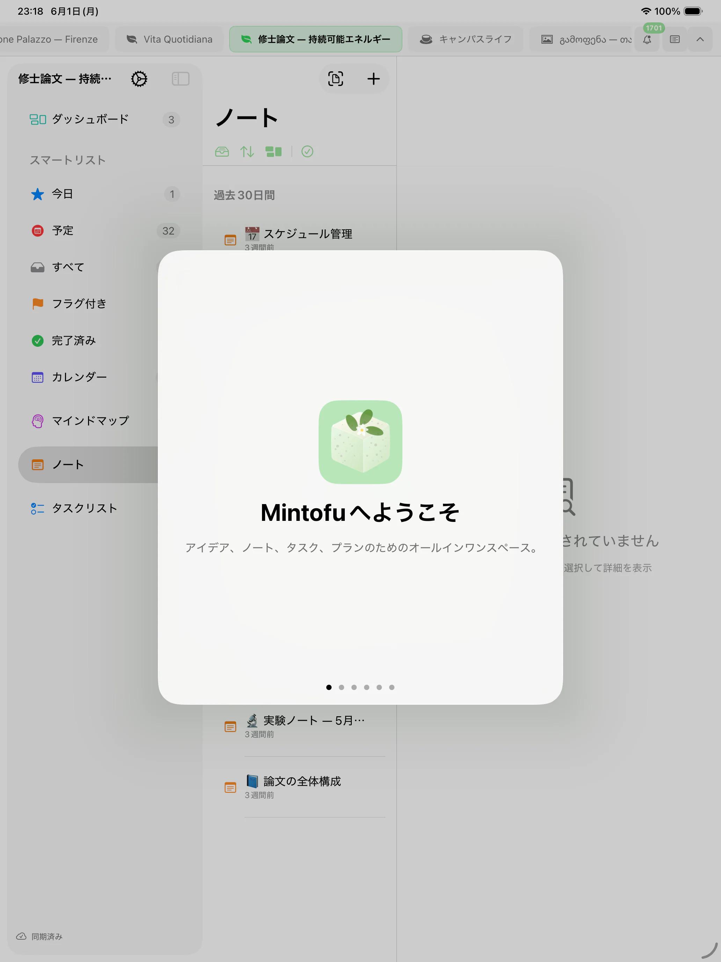Click the mind map brain icon
721x962 pixels.
tap(38, 421)
